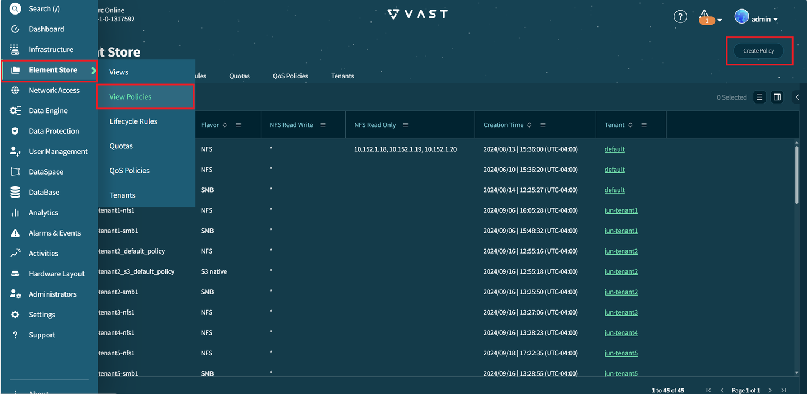Go to previous page arrow
Viewport: 807px width, 394px height.
click(722, 390)
